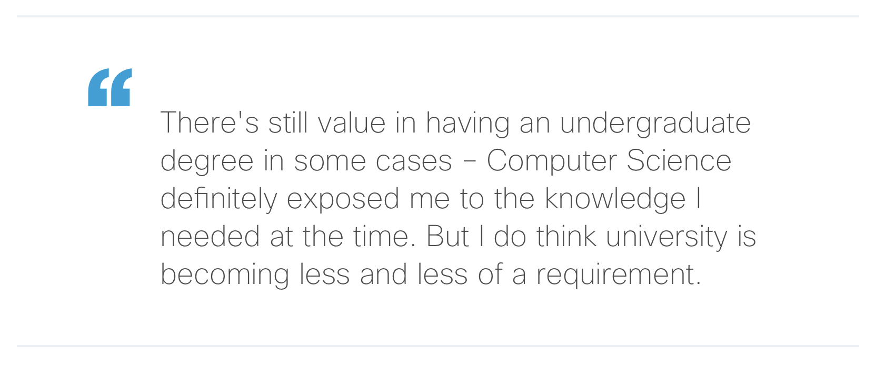Click the bottom horizontal divider line
The image size is (876, 366).
[438, 346]
